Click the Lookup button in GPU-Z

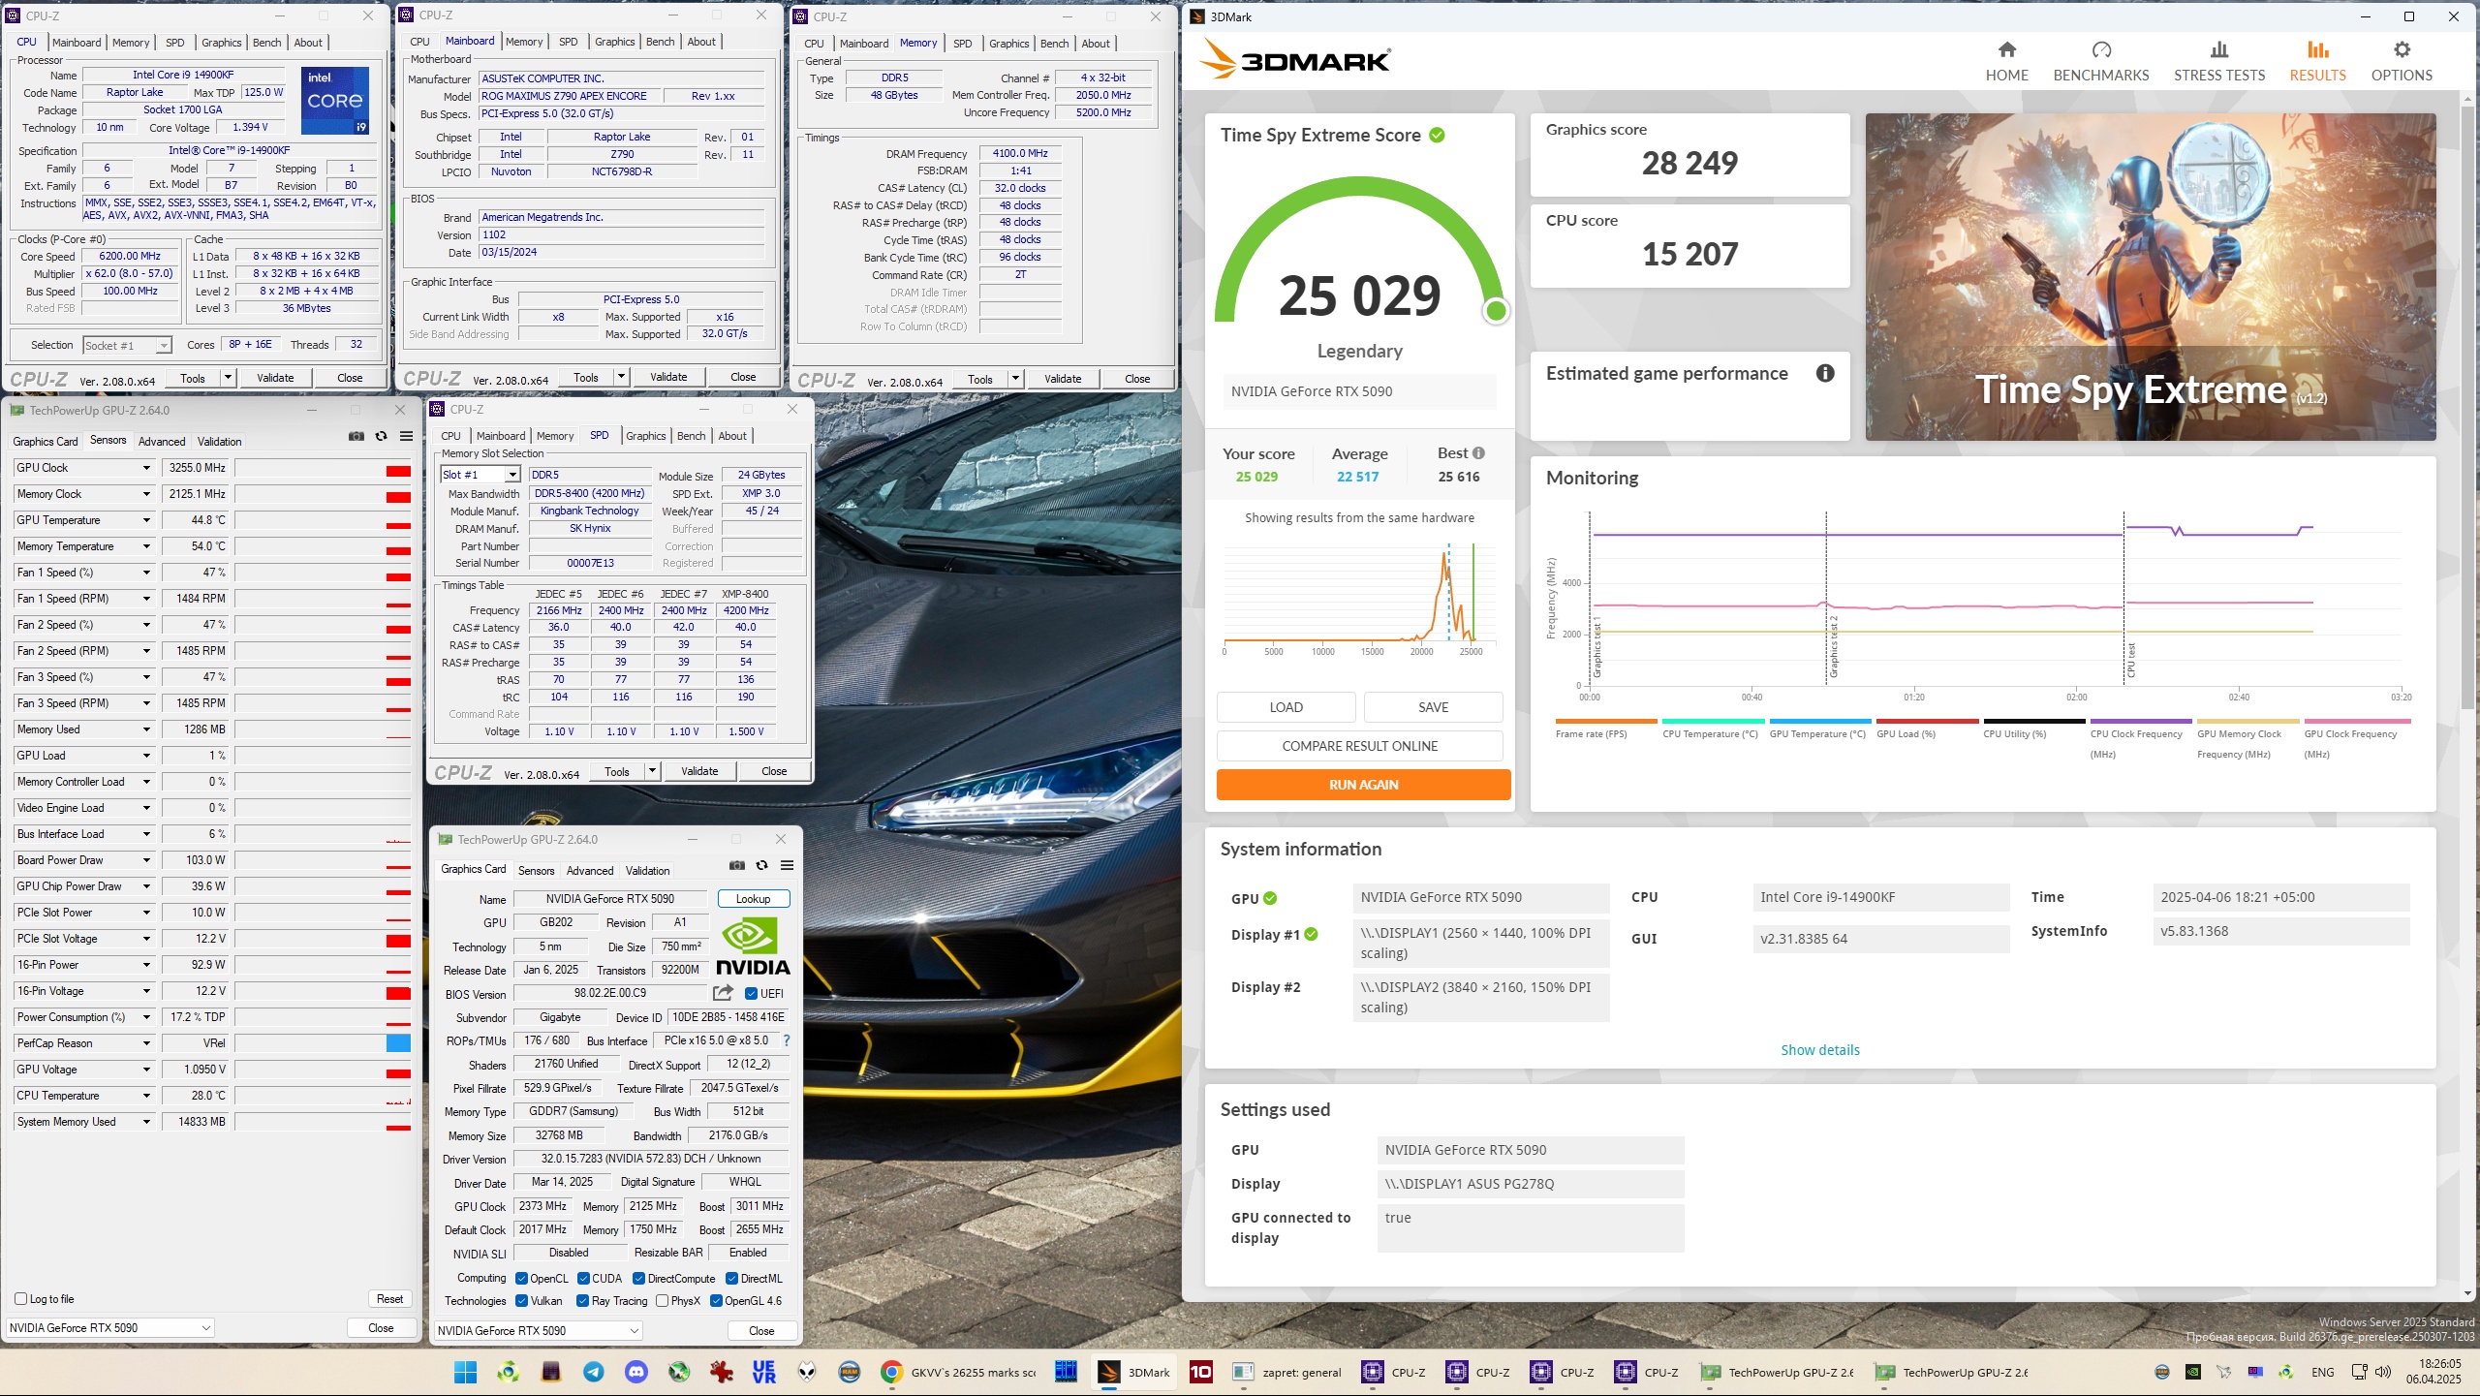point(753,898)
